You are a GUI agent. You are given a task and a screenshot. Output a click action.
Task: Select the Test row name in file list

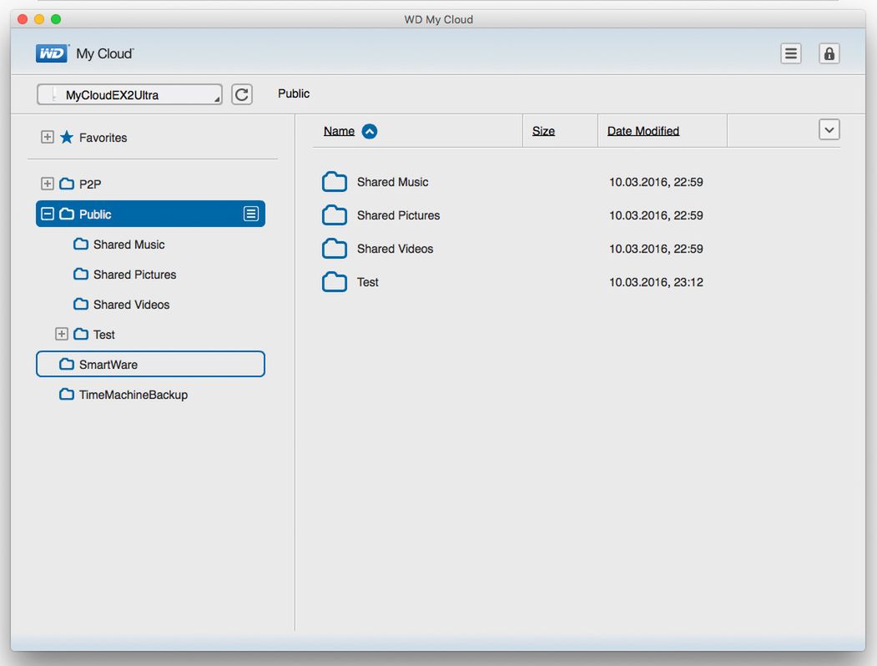point(367,282)
